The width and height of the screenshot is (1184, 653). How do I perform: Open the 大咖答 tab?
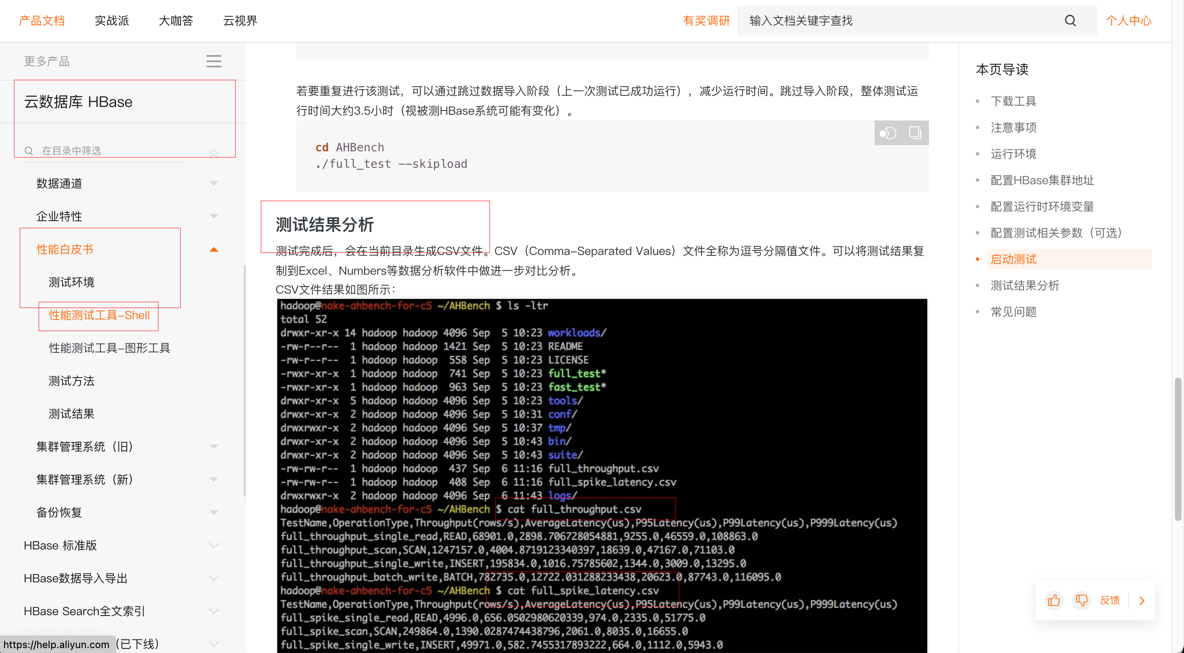point(176,21)
